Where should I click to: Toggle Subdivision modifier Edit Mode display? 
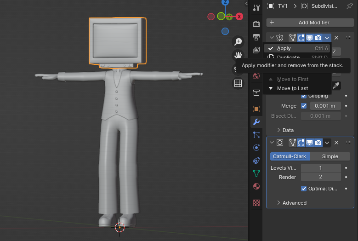pyautogui.click(x=301, y=143)
